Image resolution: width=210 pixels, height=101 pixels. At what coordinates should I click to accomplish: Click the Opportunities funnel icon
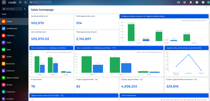[x=4, y=78]
